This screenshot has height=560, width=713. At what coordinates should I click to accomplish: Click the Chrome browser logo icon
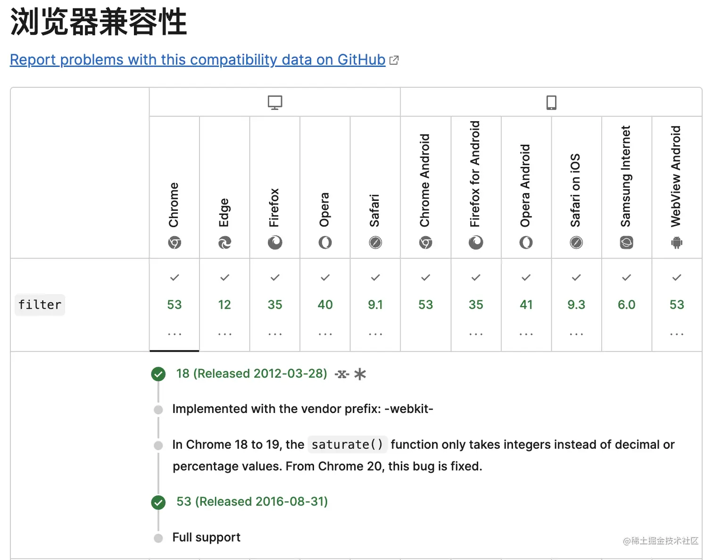coord(174,243)
